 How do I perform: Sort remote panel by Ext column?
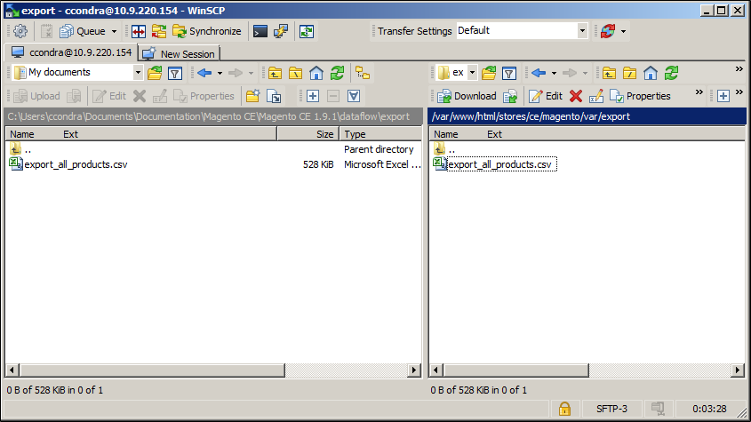pos(494,134)
